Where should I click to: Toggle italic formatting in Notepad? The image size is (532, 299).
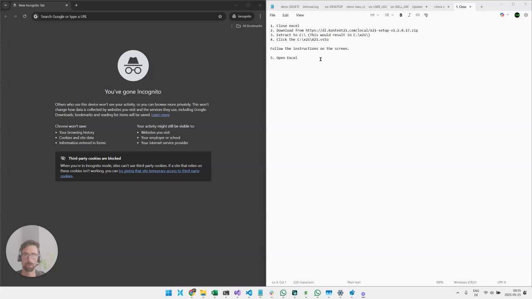coord(409,15)
